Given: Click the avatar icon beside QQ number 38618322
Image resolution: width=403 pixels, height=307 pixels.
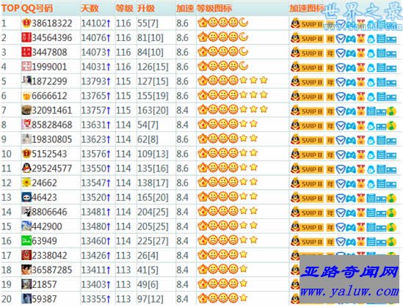Looking at the screenshot, I should coord(26,23).
